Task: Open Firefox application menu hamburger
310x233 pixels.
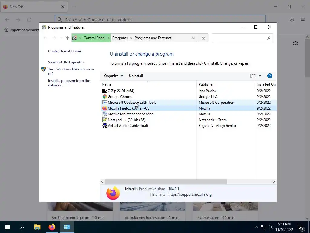Action: point(303,19)
